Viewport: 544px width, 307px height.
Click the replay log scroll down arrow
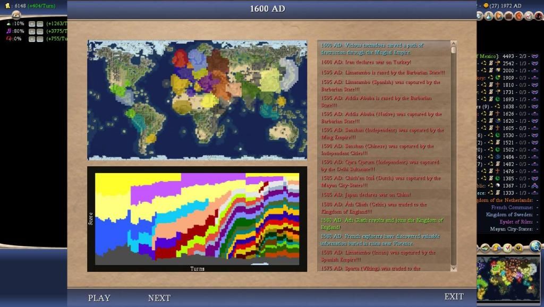[x=453, y=269]
